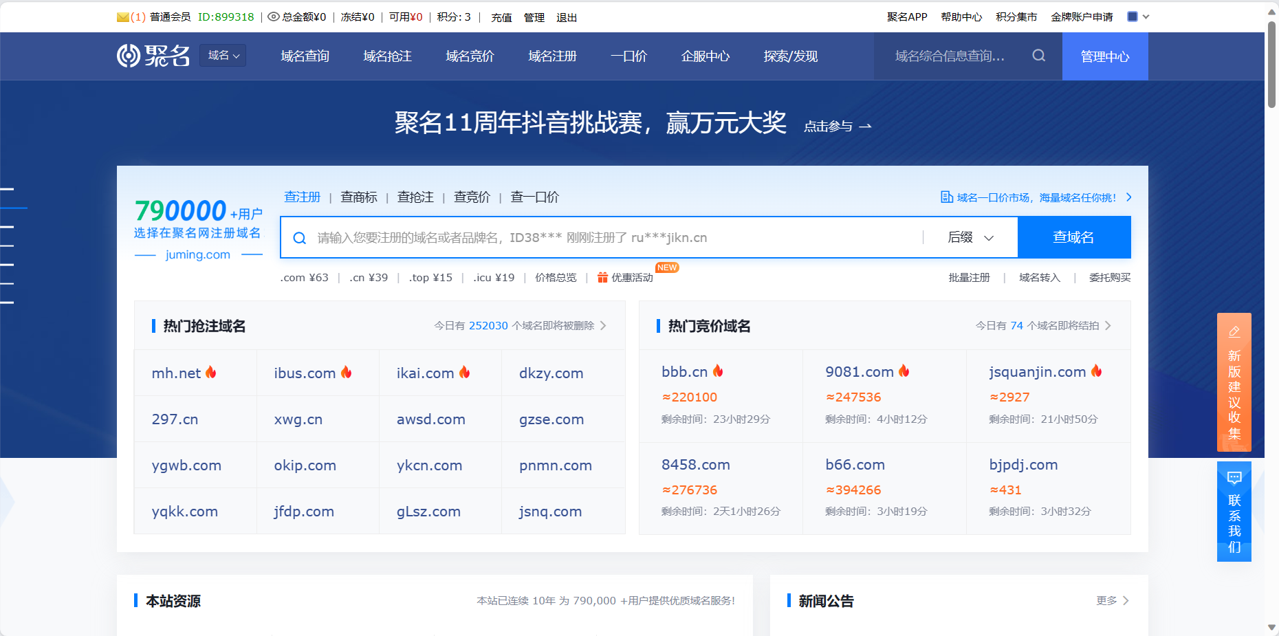This screenshot has width=1279, height=636.
Task: Click the flame icon next to mh.net
Action: pos(211,372)
